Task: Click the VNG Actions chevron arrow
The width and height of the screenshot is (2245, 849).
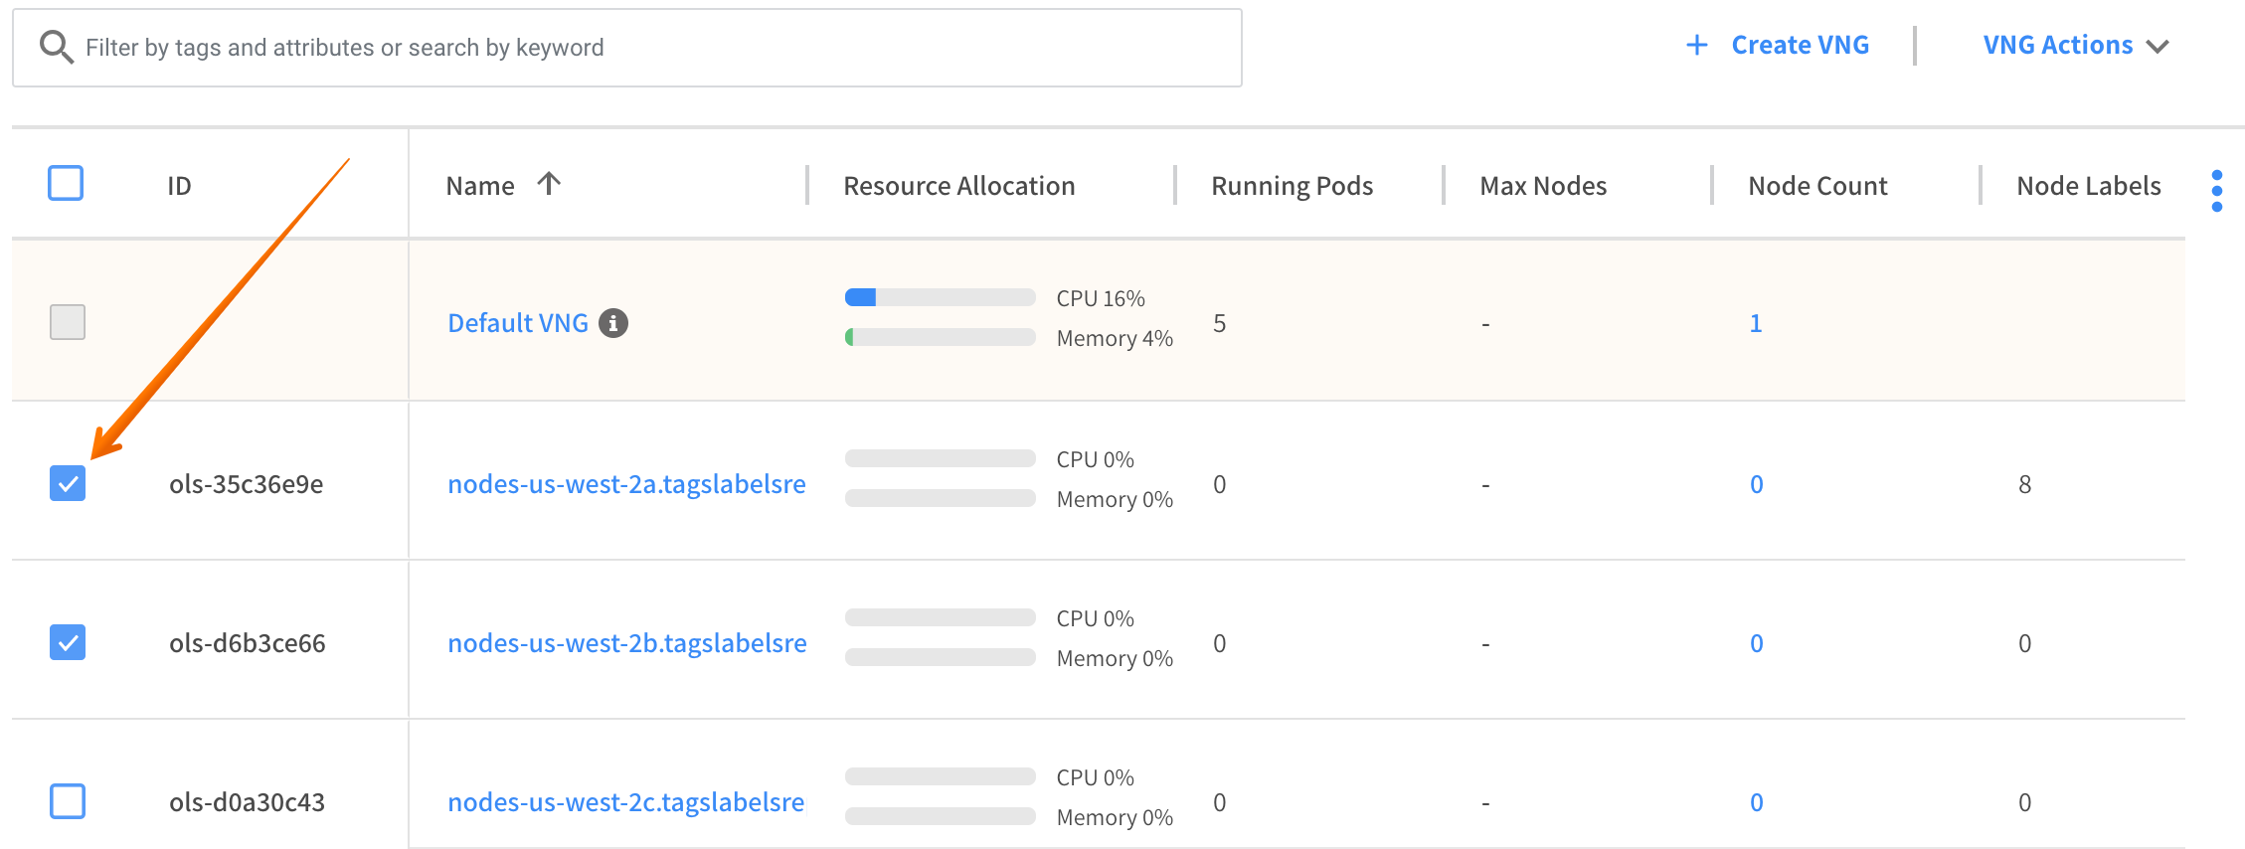Action: pyautogui.click(x=2158, y=47)
